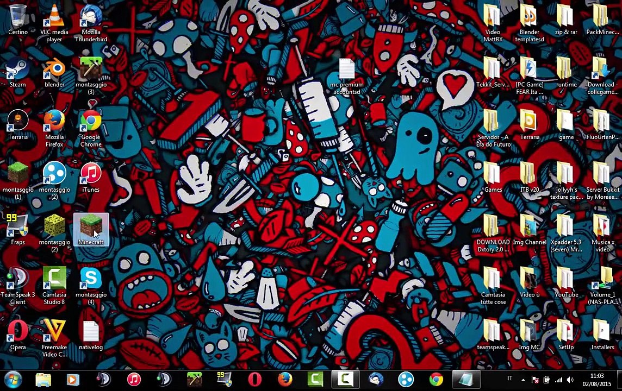Open the network signal tray icon
The height and width of the screenshot is (391, 622).
558,380
